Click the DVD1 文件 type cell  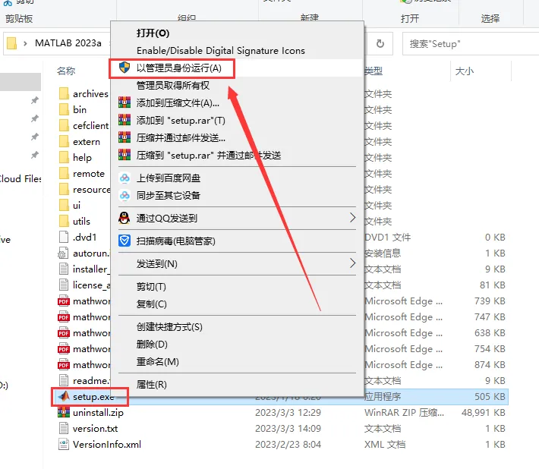[x=387, y=237]
